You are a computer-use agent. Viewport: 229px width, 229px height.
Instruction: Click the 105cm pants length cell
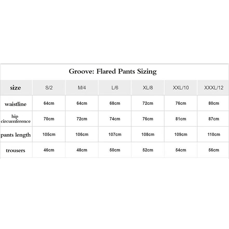point(49,135)
